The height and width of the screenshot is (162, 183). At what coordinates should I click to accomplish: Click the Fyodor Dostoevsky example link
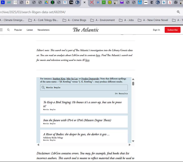90,79
